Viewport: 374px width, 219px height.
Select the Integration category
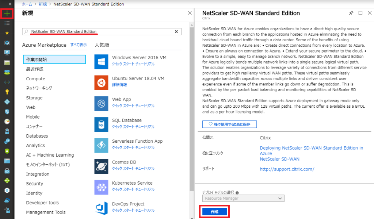(38, 174)
